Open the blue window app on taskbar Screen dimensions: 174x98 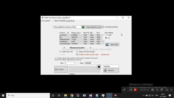click(84, 96)
